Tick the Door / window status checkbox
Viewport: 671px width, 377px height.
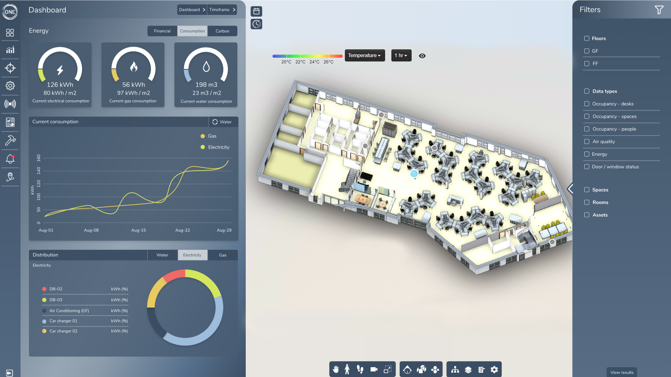tap(587, 167)
